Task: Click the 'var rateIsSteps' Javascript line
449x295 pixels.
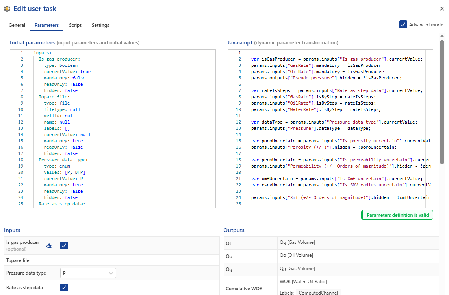Action: 337,90
